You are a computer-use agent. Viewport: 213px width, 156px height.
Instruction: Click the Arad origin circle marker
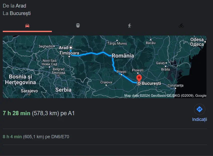click(x=71, y=48)
